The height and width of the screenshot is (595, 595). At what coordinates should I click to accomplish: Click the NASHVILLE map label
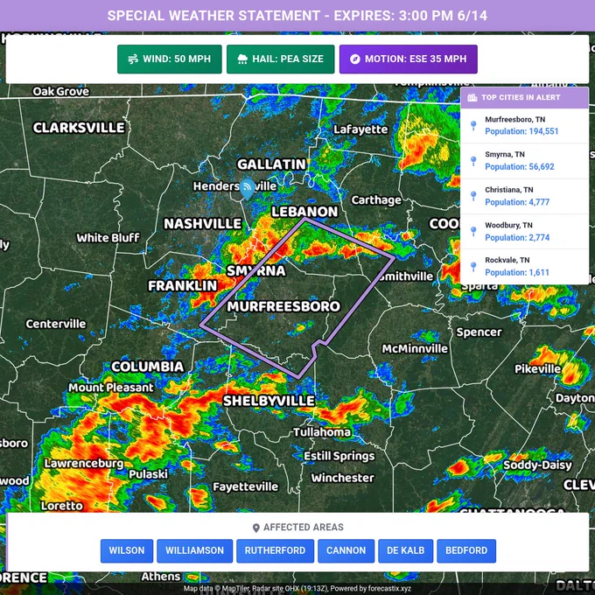pos(203,223)
